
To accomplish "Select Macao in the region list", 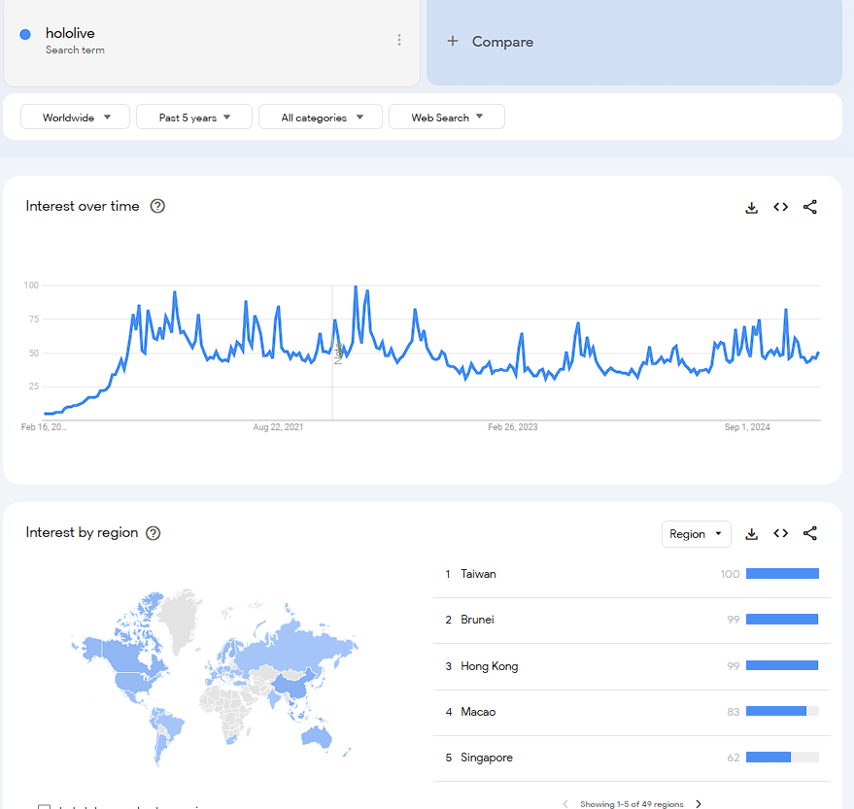I will (632, 712).
